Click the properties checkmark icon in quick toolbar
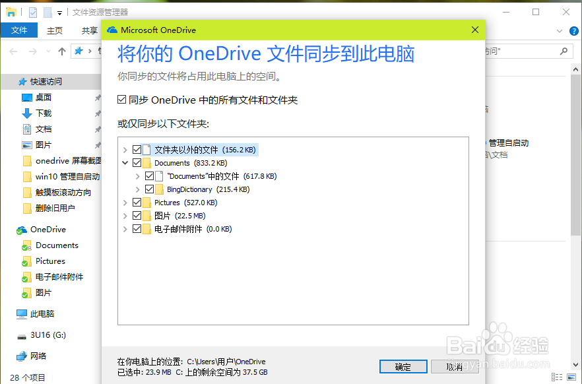This screenshot has width=582, height=384. click(33, 13)
